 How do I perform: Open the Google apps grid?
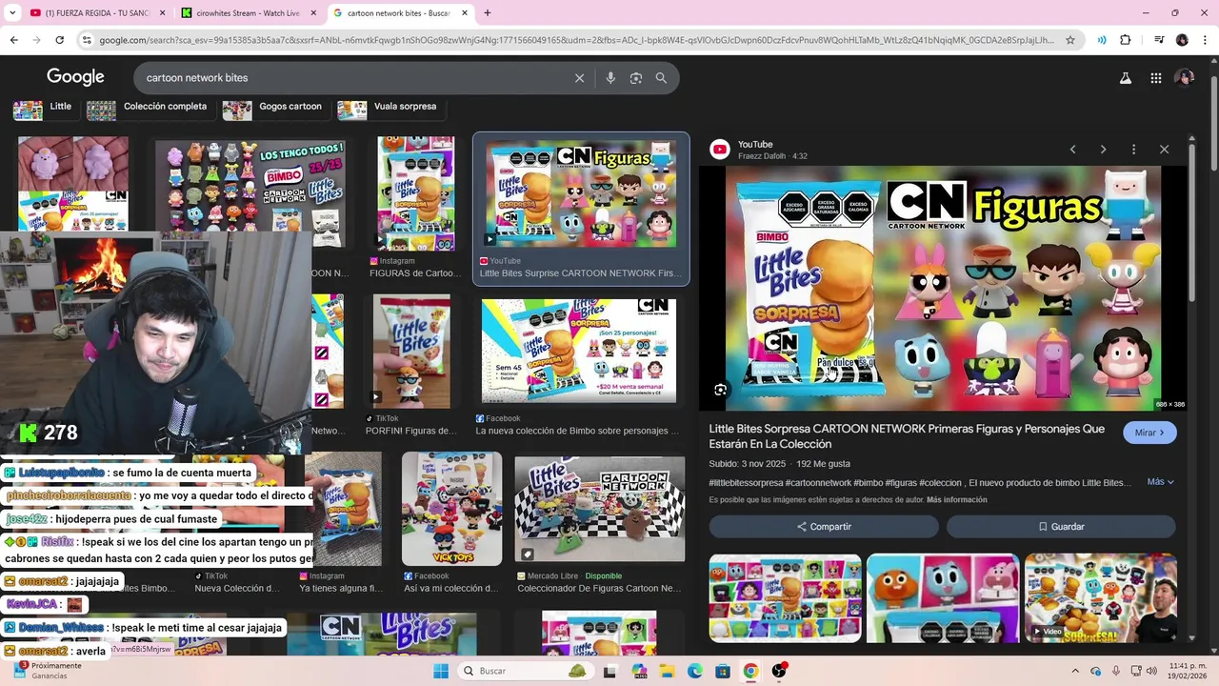click(1155, 78)
